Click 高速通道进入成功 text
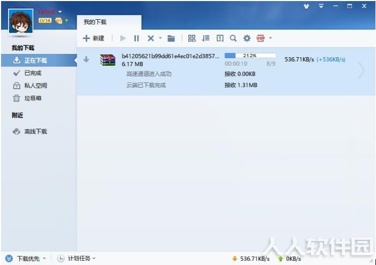This screenshot has width=376, height=265. (149, 74)
